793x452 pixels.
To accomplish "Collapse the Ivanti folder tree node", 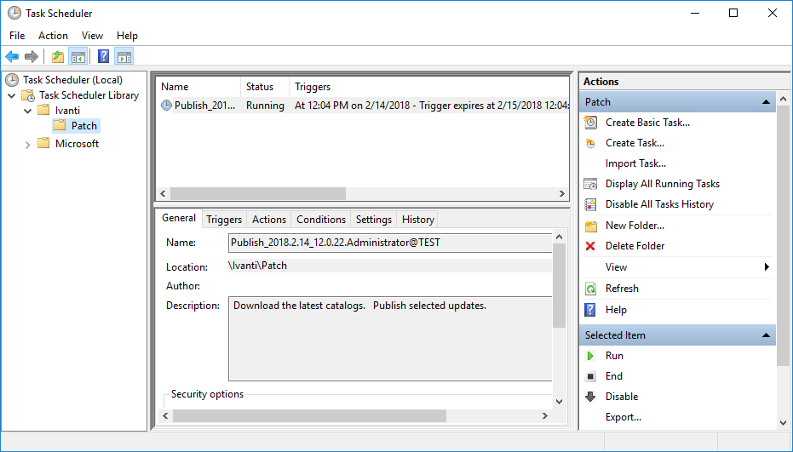I will pyautogui.click(x=28, y=111).
